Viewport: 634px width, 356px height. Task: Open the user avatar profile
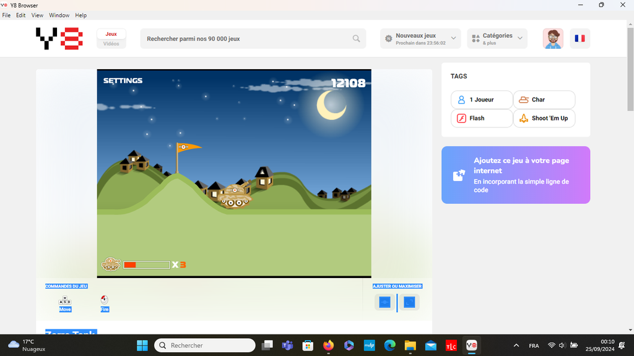point(553,38)
